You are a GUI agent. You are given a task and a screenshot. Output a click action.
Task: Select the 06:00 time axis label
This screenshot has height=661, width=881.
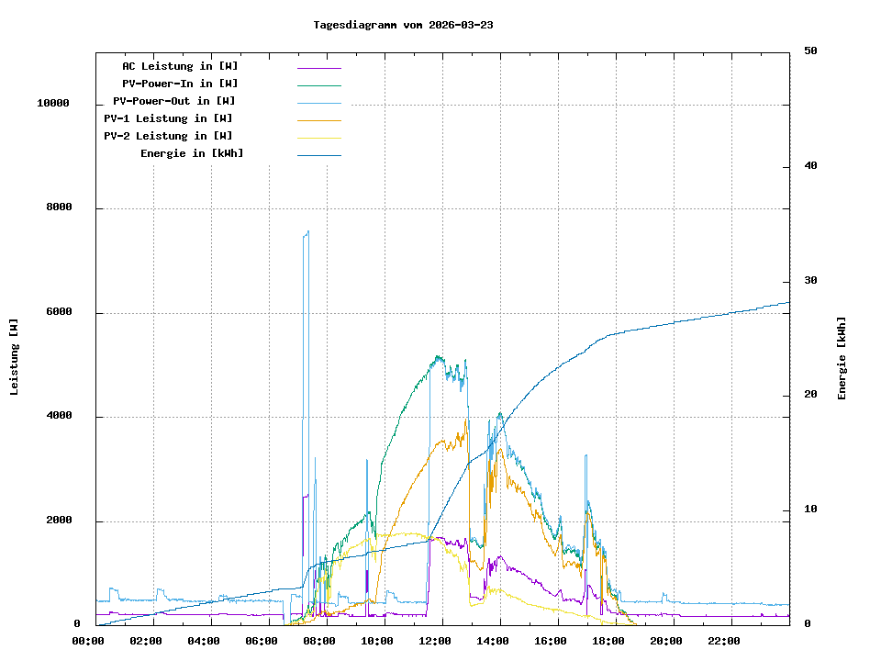pyautogui.click(x=262, y=641)
